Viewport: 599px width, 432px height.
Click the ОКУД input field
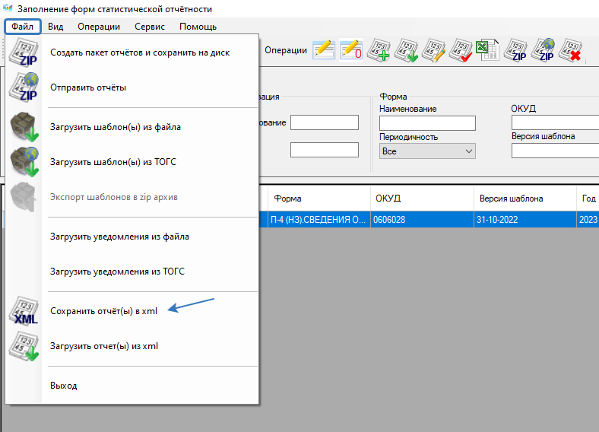click(555, 122)
